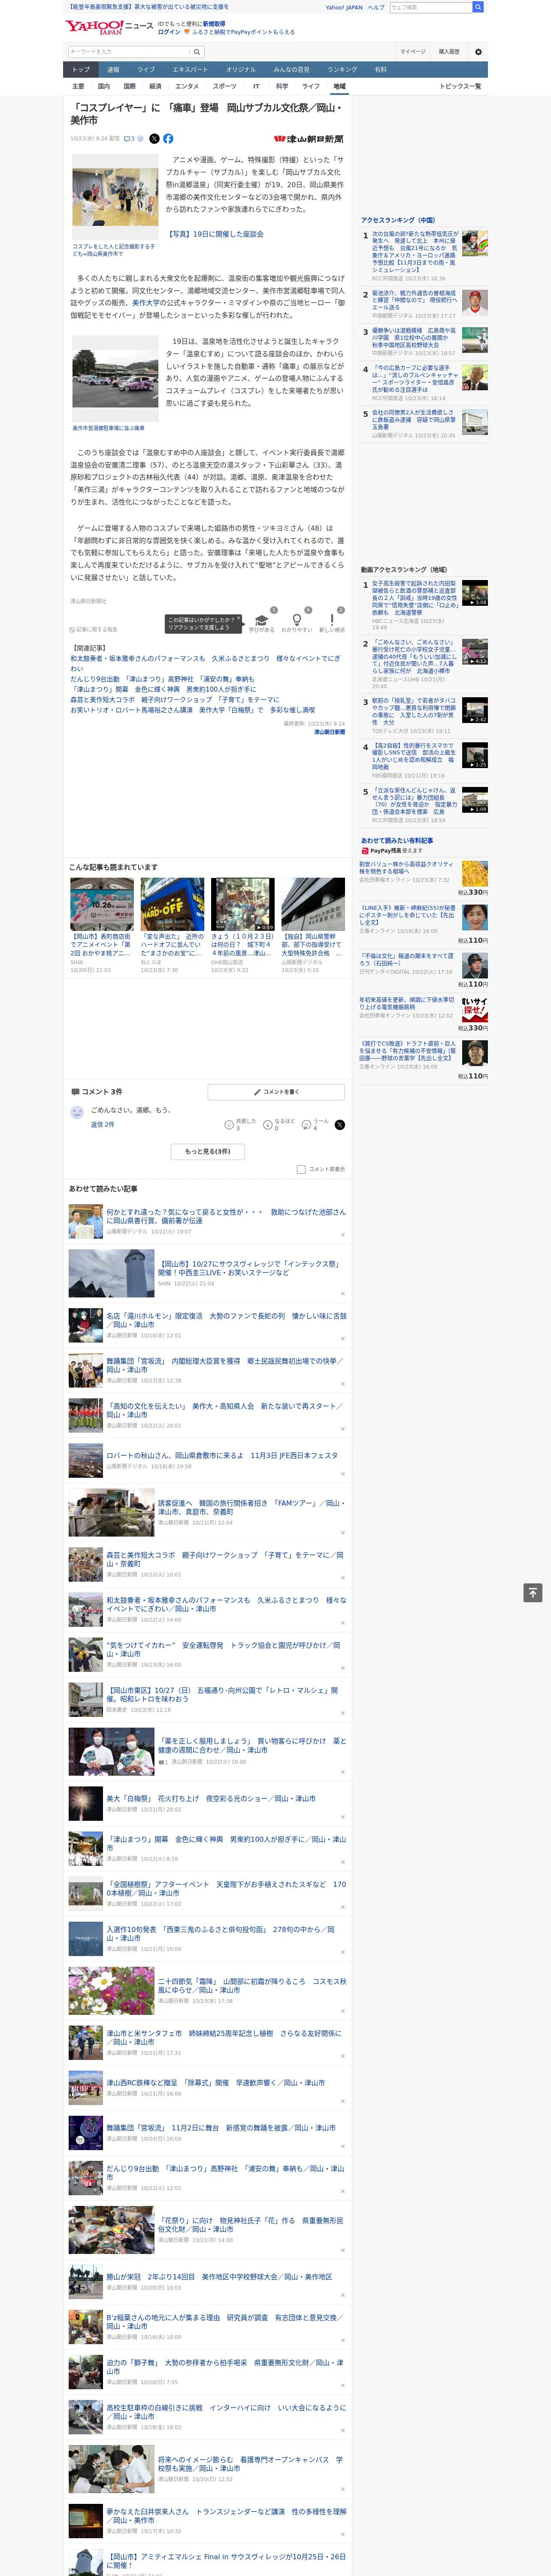Click もっと見る(3件) comments button

click(x=208, y=1151)
